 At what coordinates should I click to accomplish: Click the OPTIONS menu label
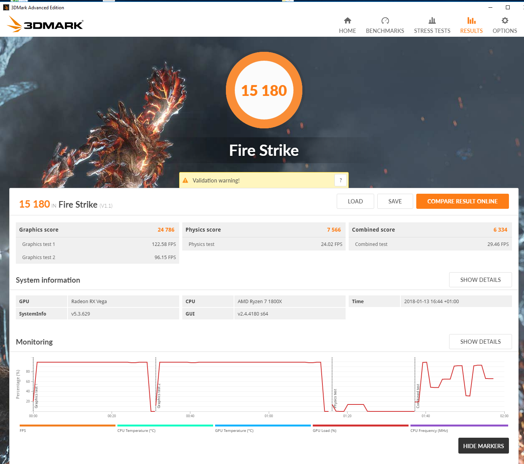click(505, 31)
